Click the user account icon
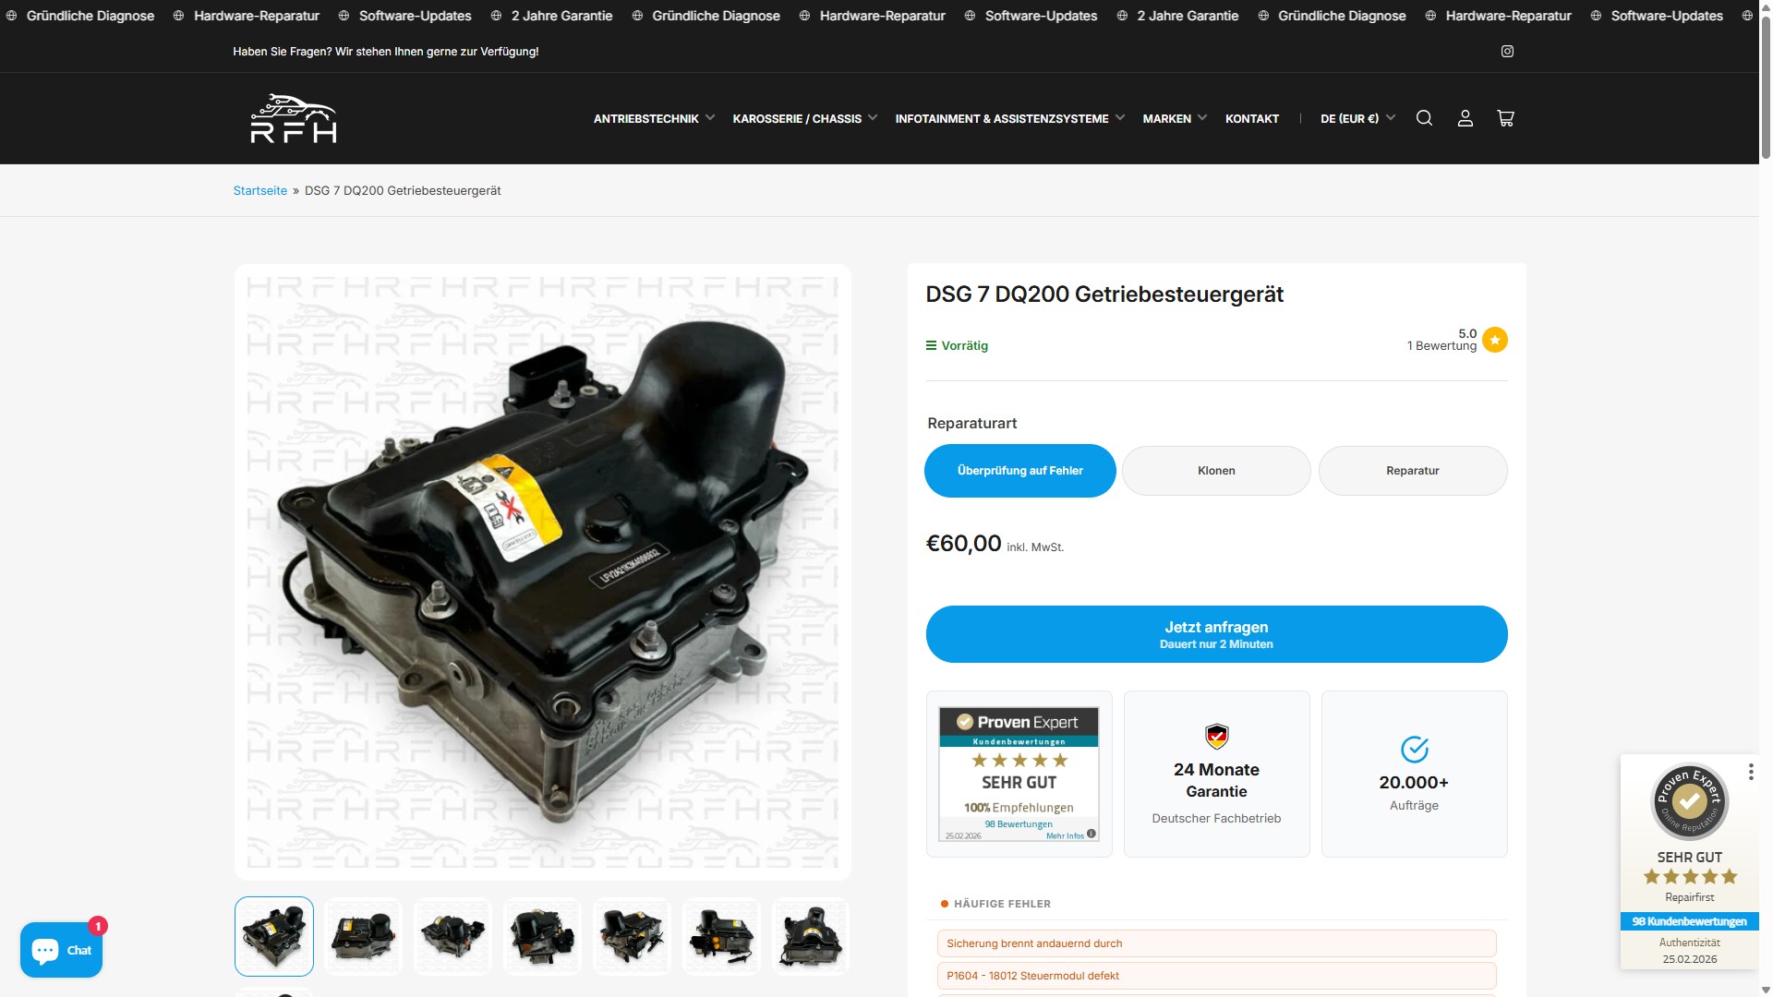The image size is (1773, 997). (x=1465, y=118)
